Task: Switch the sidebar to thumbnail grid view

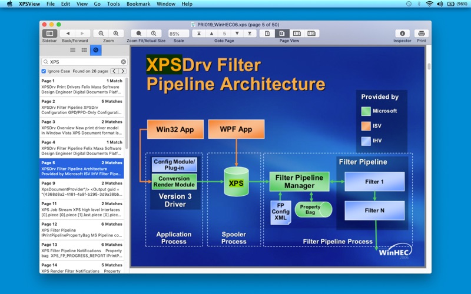Action: tap(84, 50)
